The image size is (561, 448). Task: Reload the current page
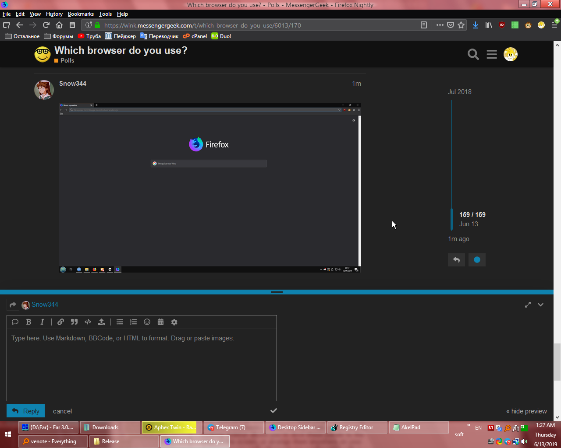click(46, 25)
